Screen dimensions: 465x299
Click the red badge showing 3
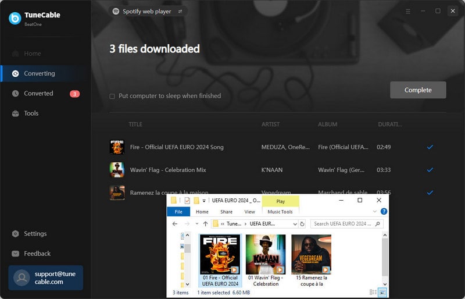[x=75, y=94]
